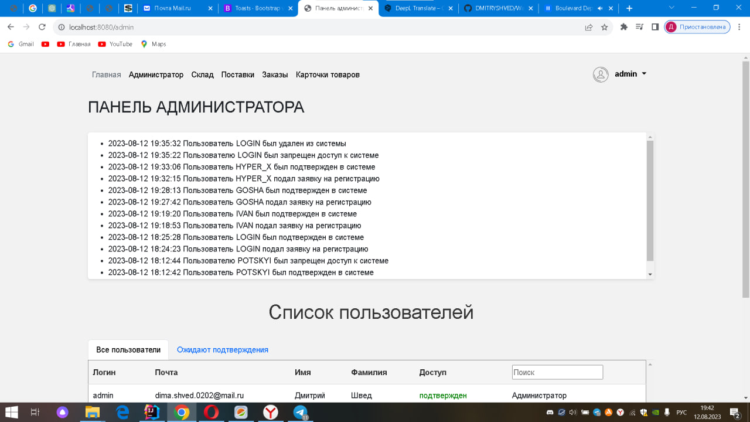Image resolution: width=750 pixels, height=422 pixels.
Task: Open Discord from the system tray
Action: pyautogui.click(x=550, y=413)
